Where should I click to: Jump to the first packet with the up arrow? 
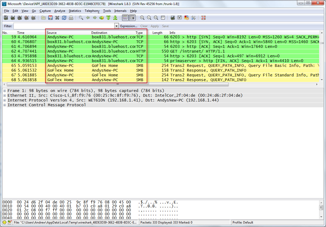point(108,18)
